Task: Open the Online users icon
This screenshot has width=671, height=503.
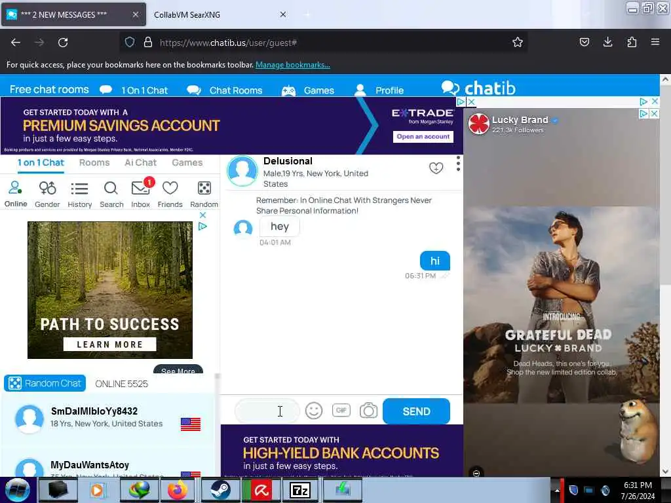Action: 16,194
